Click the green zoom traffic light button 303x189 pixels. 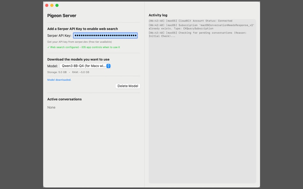pyautogui.click(x=57, y=5)
